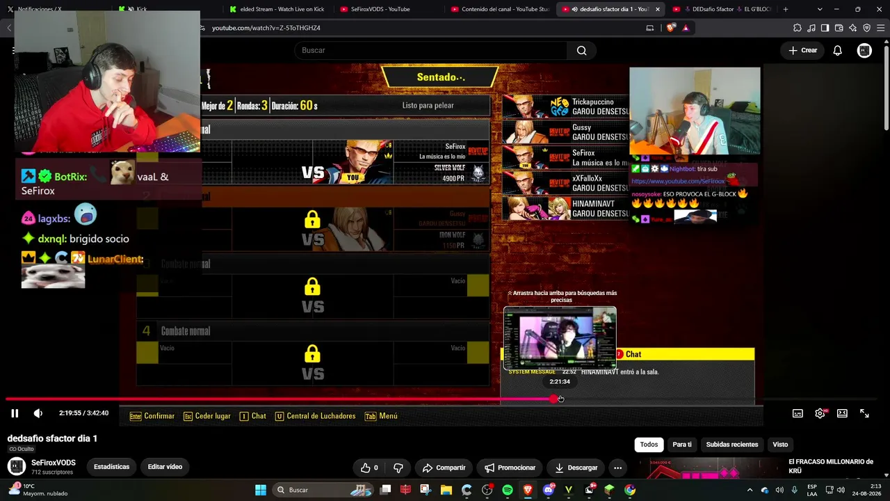Image resolution: width=890 pixels, height=501 pixels.
Task: Click the Brave Rewards triangle icon
Action: click(x=686, y=28)
